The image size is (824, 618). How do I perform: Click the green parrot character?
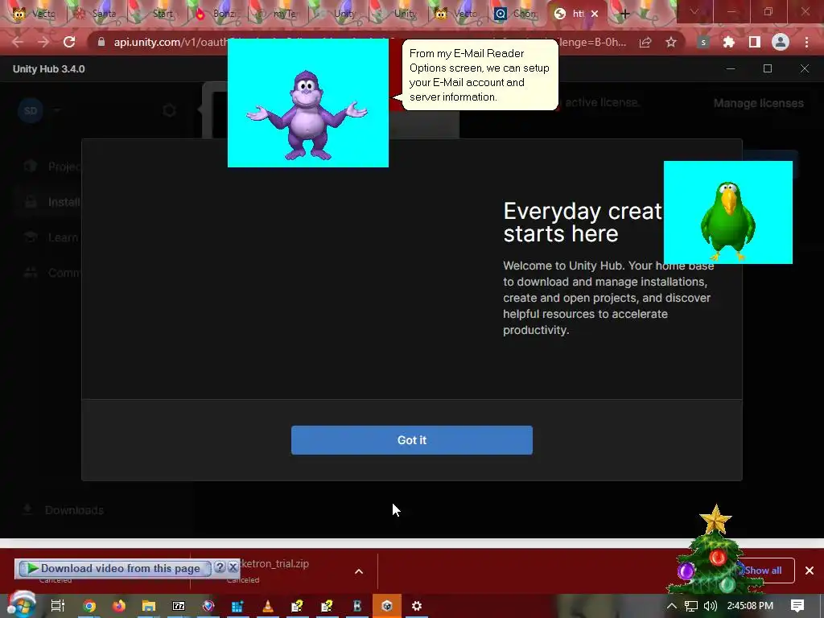pyautogui.click(x=727, y=220)
